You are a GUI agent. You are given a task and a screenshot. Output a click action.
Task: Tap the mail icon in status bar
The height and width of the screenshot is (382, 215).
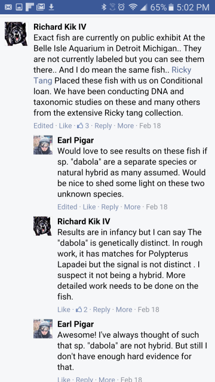[8, 7]
